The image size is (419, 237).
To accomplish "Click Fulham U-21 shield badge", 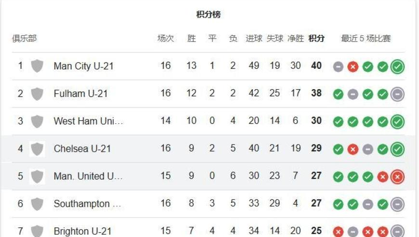I will pyautogui.click(x=37, y=94).
